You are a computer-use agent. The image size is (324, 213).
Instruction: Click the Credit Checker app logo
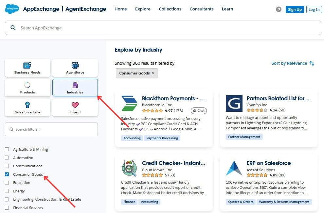coord(129,168)
